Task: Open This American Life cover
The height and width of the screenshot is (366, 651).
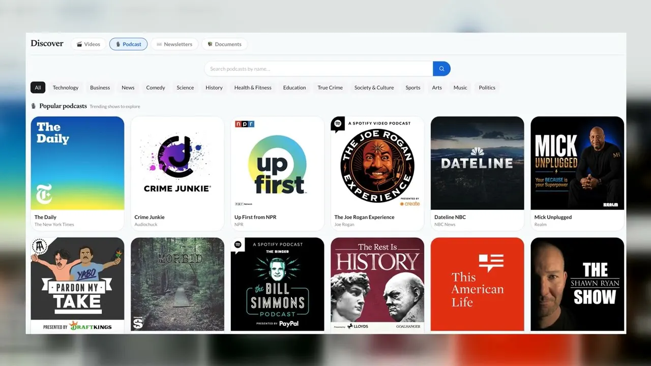Action: pyautogui.click(x=478, y=284)
